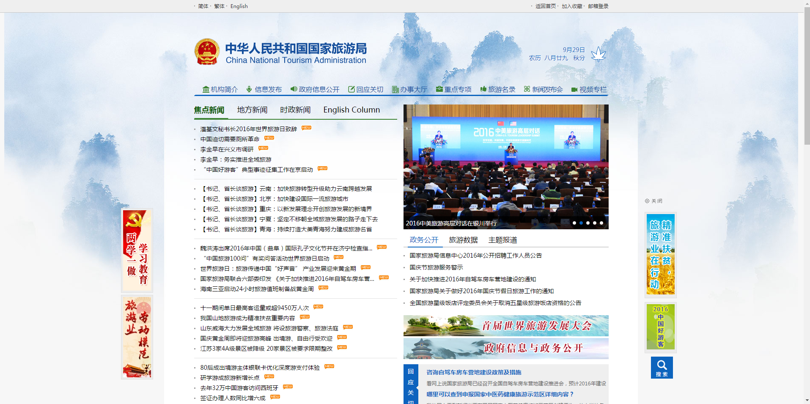Click the building icon beside 机构简介
This screenshot has height=404, width=810.
[x=206, y=89]
